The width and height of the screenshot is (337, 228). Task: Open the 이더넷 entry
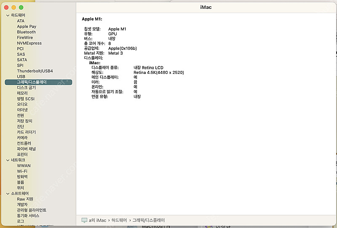tap(22, 110)
